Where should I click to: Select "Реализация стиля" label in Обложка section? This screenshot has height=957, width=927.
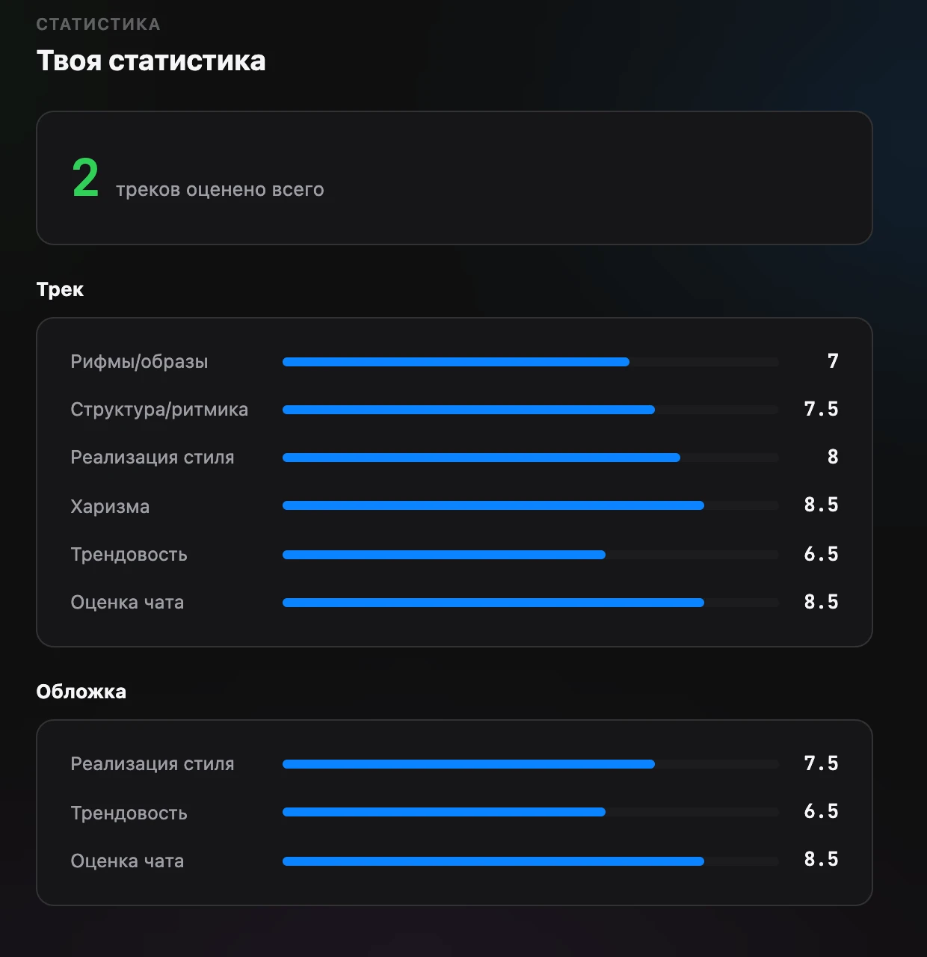click(x=153, y=764)
